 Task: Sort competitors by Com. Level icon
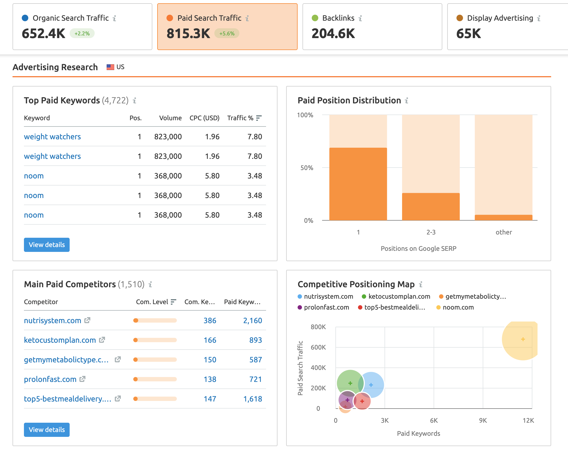pyautogui.click(x=173, y=302)
